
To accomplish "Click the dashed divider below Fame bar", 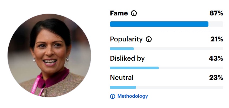I will 166,31.
